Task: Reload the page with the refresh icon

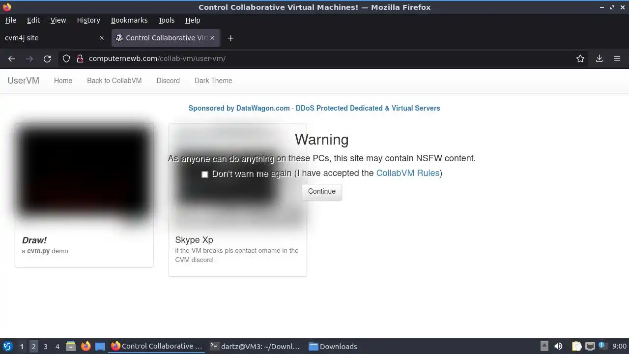Action: (x=47, y=59)
